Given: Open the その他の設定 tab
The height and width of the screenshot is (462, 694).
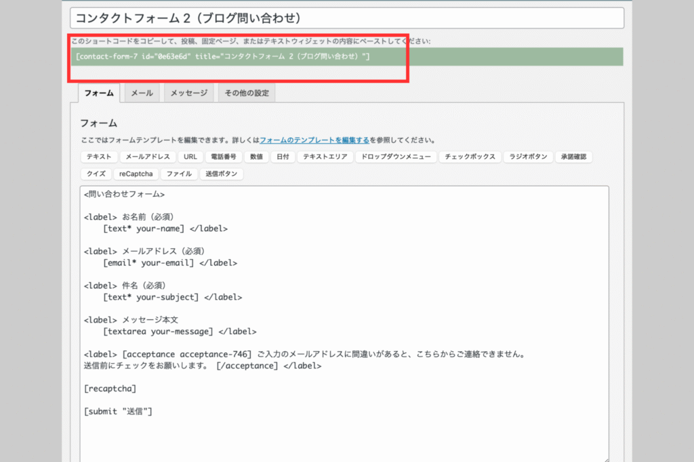Looking at the screenshot, I should pos(246,93).
